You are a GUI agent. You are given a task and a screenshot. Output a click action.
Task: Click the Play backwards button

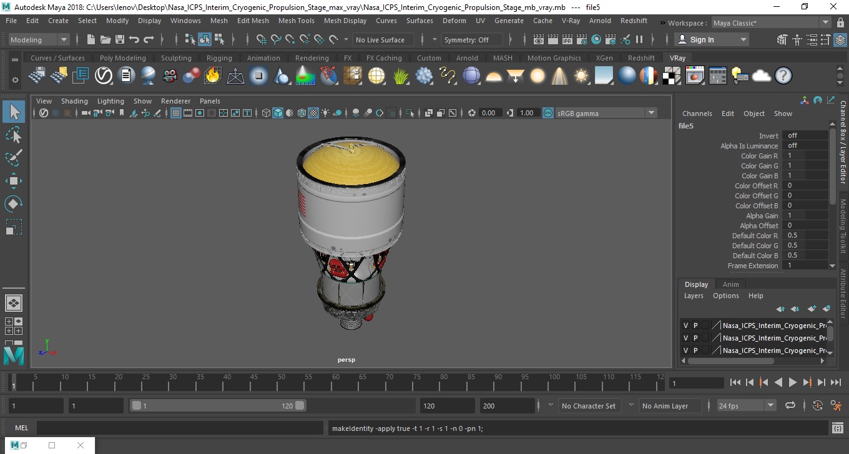coord(778,382)
